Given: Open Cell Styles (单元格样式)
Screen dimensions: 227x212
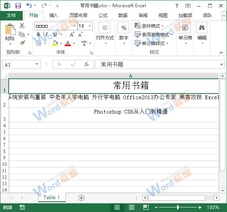Looking at the screenshot, I should click(x=151, y=43).
